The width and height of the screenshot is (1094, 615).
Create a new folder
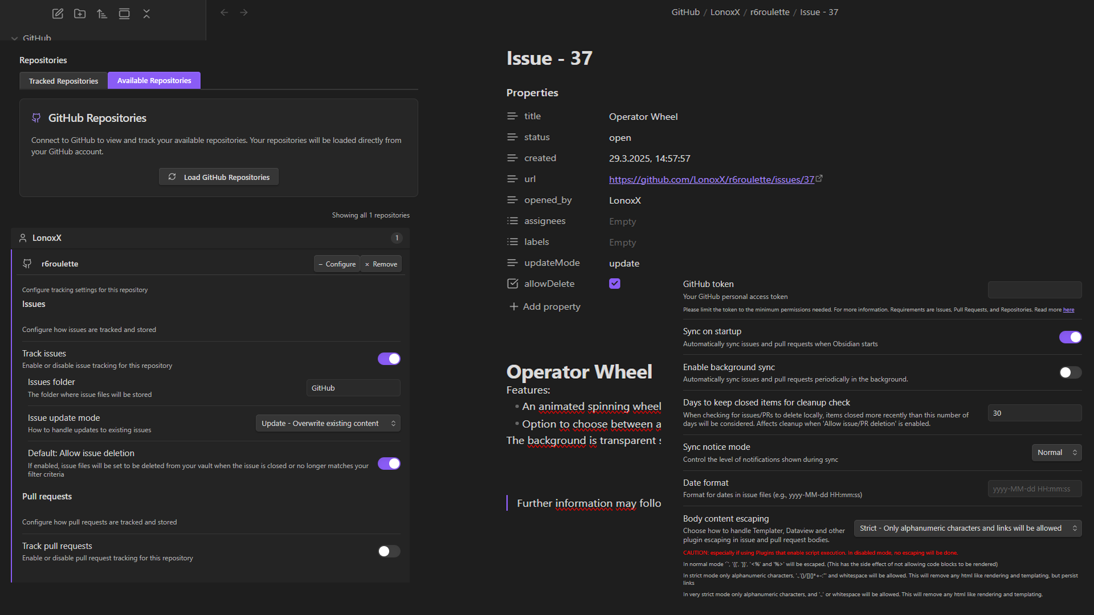click(80, 13)
